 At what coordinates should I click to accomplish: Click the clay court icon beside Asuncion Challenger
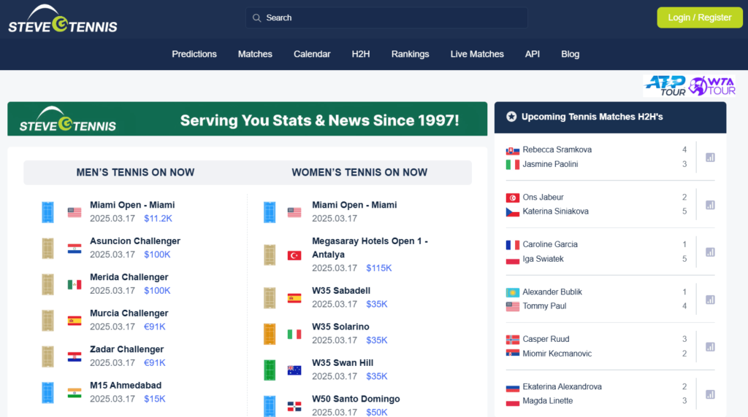[47, 249]
